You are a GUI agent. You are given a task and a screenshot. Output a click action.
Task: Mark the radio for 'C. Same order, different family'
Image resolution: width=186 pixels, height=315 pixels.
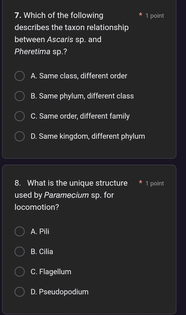pyautogui.click(x=19, y=116)
